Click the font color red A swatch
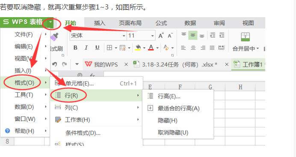Image resolution: width=296 pixels, height=157 pixels. pyautogui.click(x=151, y=48)
